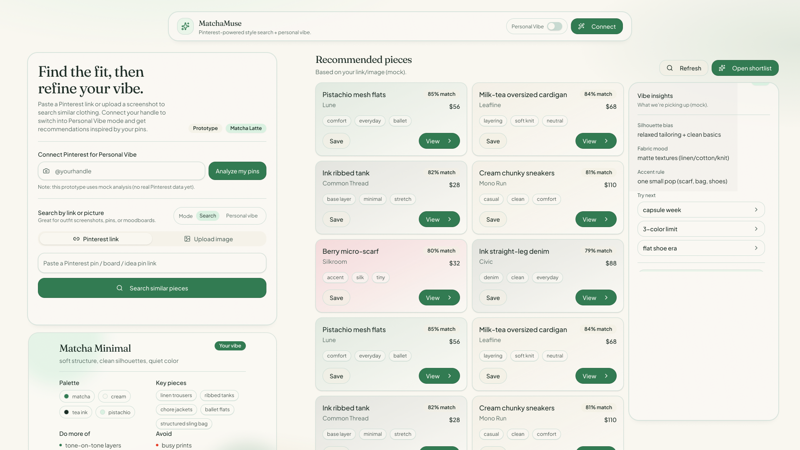Click soft knit tag on first cardigan card

(x=524, y=121)
